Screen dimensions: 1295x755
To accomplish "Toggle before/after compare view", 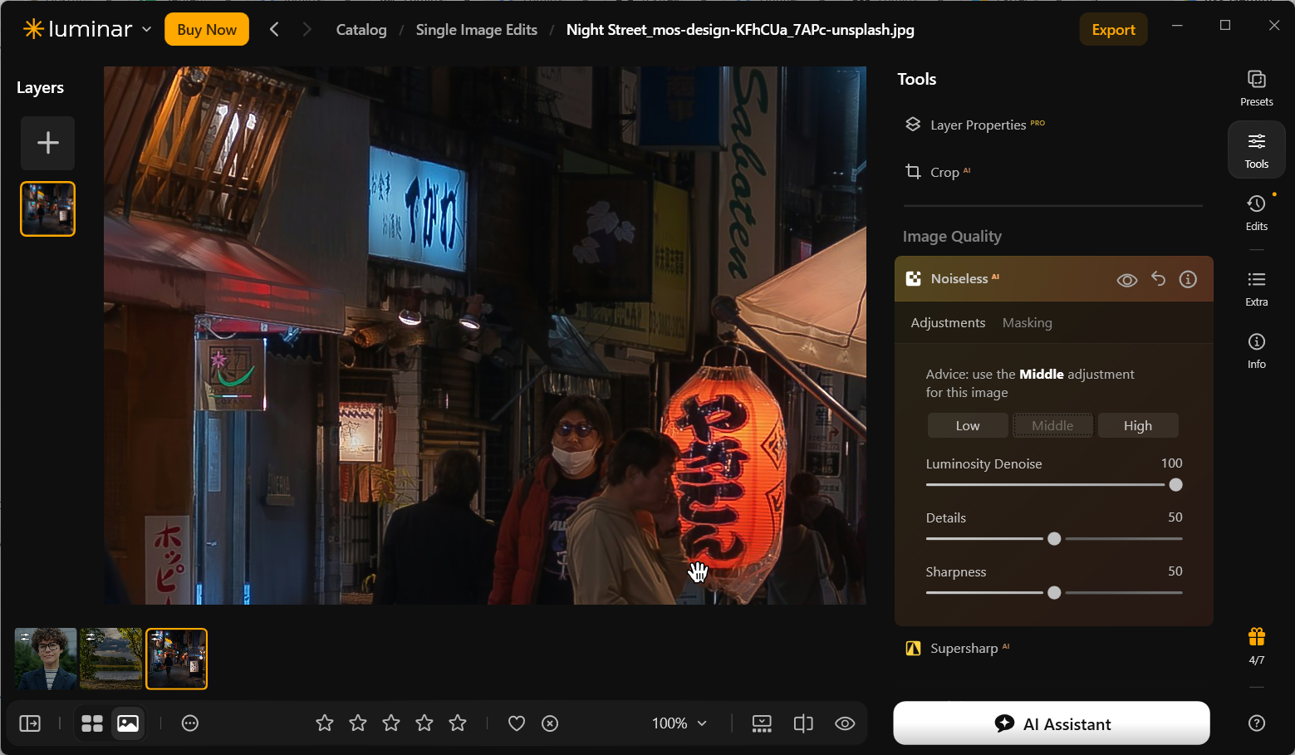I will pos(803,723).
